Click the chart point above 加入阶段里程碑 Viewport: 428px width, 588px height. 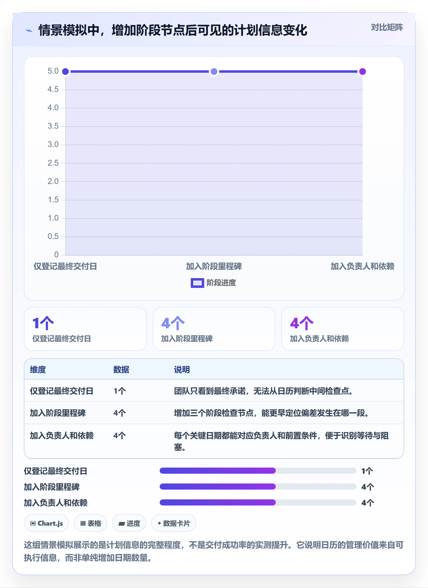click(214, 72)
